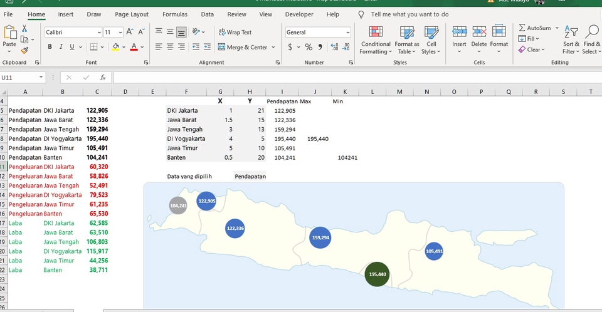
Task: Set Middle Align vertical alignment
Action: click(170, 32)
